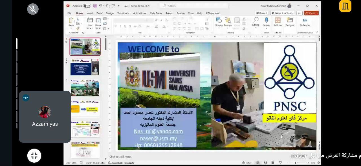
Task: Toggle the AutoSave switch
Action: pos(87,6)
